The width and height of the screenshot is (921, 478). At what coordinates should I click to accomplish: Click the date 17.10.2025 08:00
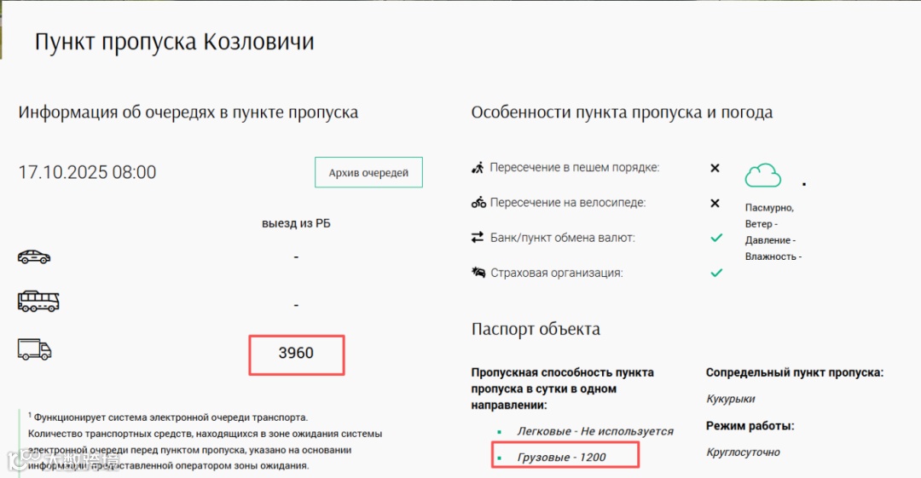(x=87, y=172)
